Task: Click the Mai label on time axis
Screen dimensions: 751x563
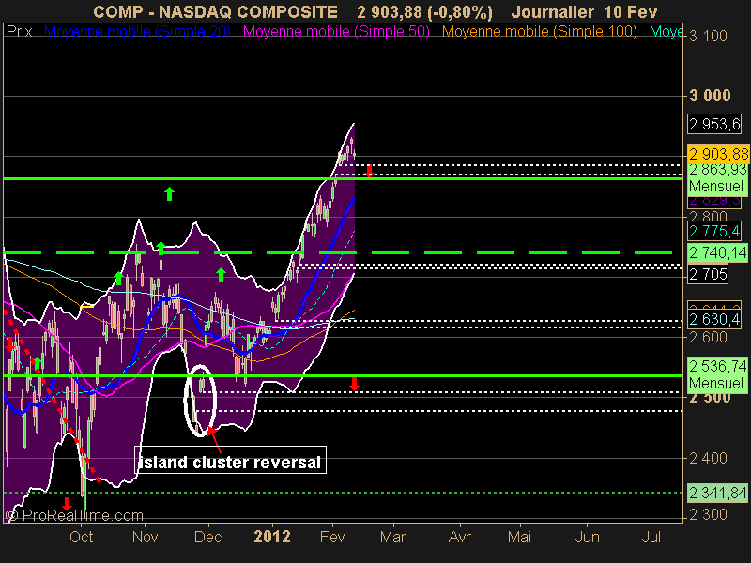Action: point(520,537)
